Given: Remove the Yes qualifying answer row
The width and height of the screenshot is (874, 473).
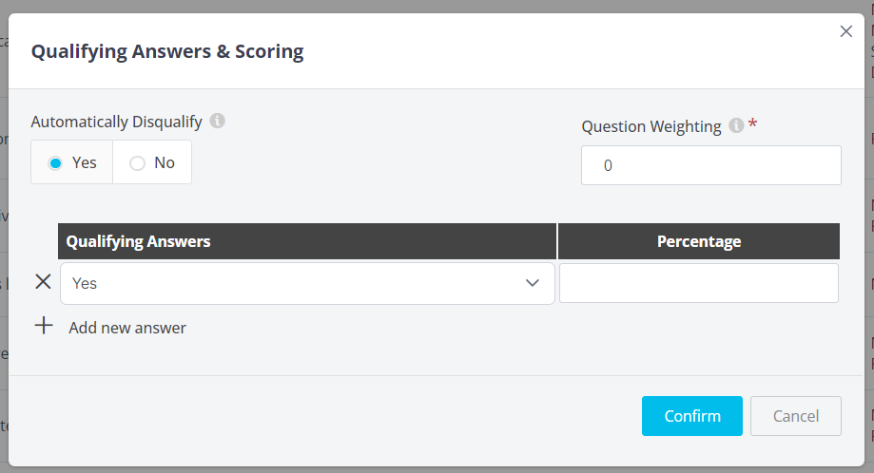Looking at the screenshot, I should pos(43,282).
